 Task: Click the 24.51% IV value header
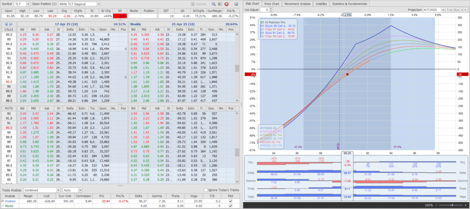pyautogui.click(x=120, y=24)
